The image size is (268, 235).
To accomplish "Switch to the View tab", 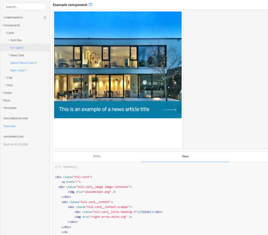I will [x=185, y=156].
